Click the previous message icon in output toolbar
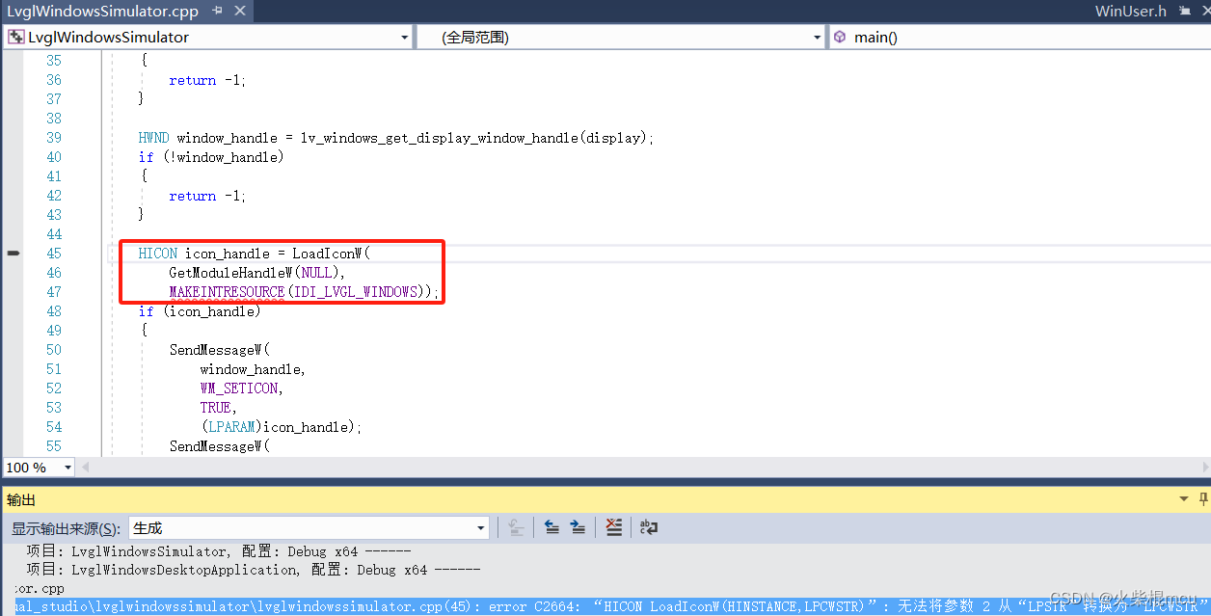 [551, 526]
